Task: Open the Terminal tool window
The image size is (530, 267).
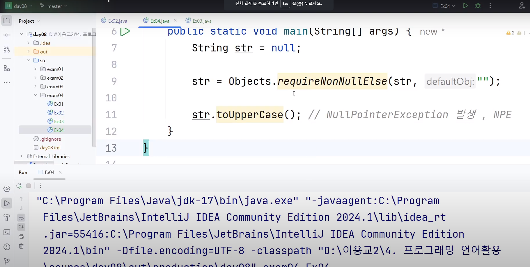Action: tap(7, 232)
